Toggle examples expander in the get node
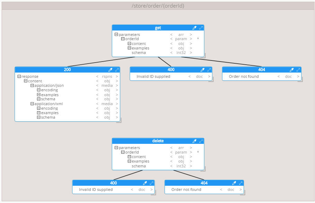Image resolution: width=315 pixels, height=203 pixels. (129, 48)
